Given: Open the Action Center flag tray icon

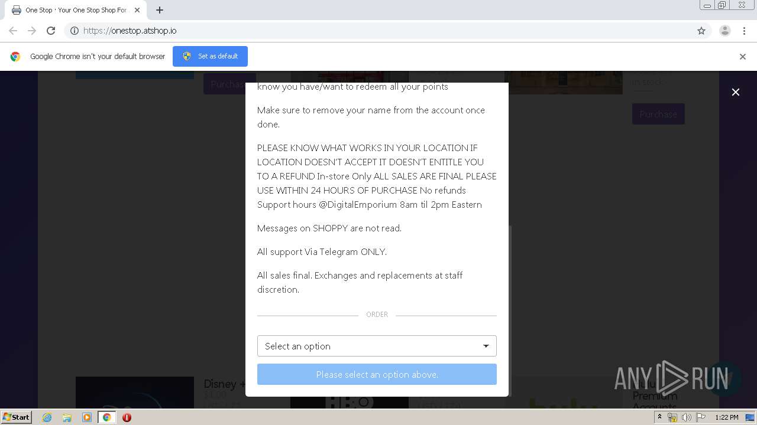Looking at the screenshot, I should point(700,417).
